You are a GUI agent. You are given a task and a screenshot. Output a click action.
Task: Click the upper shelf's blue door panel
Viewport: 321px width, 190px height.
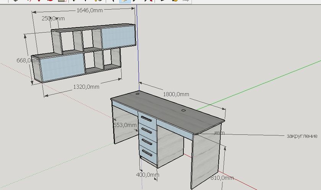[x=118, y=37]
